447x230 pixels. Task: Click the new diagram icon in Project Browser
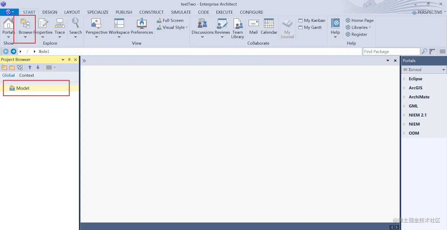click(20, 68)
